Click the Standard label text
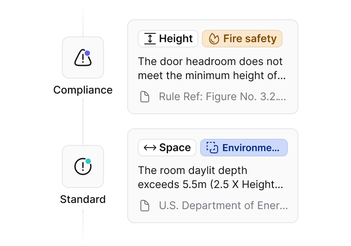351x246 pixels. (x=83, y=199)
